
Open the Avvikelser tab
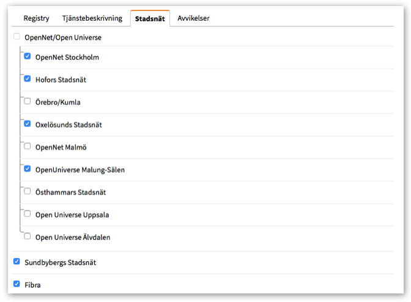pyautogui.click(x=193, y=18)
